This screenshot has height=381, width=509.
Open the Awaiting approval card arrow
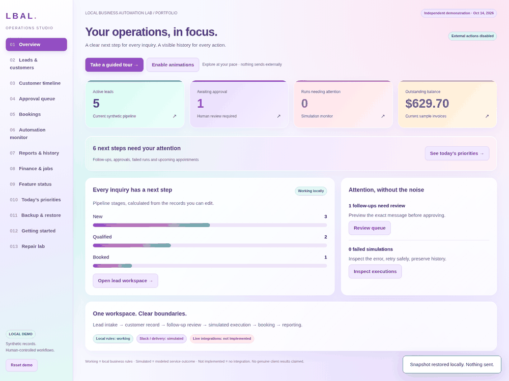[x=278, y=116]
